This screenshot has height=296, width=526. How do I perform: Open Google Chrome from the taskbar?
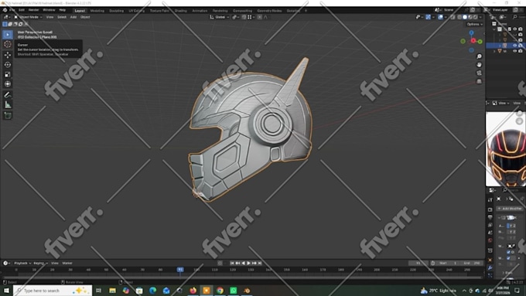(x=220, y=291)
